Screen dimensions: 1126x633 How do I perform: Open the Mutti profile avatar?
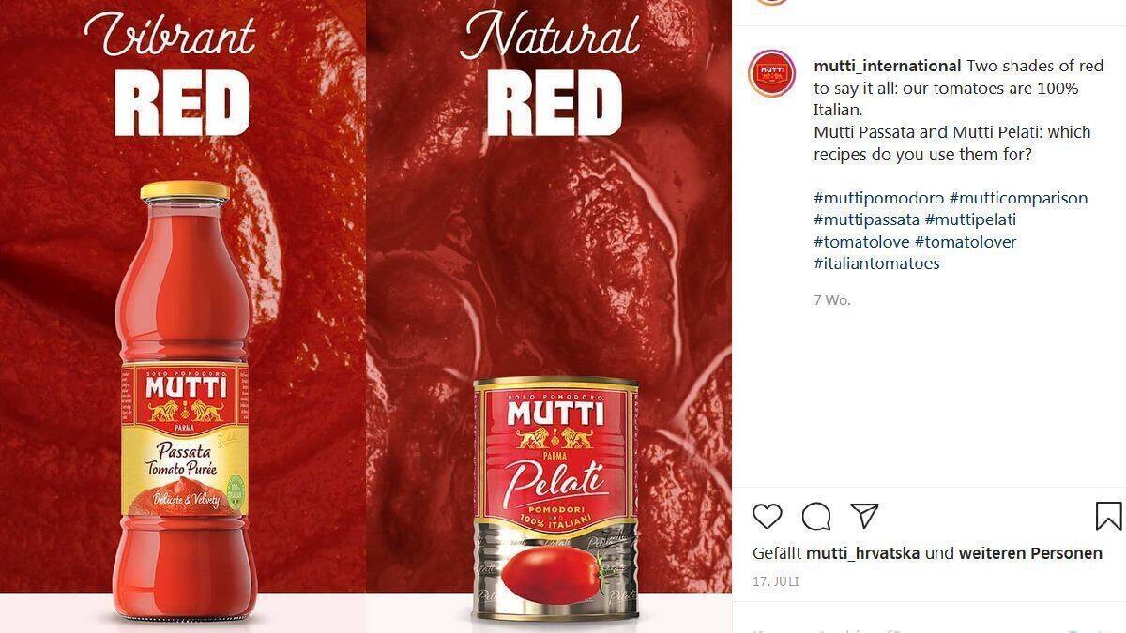click(771, 74)
